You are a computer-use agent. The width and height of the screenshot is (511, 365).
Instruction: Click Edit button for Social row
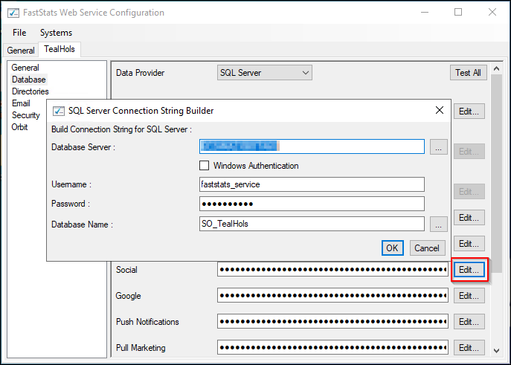tap(469, 270)
